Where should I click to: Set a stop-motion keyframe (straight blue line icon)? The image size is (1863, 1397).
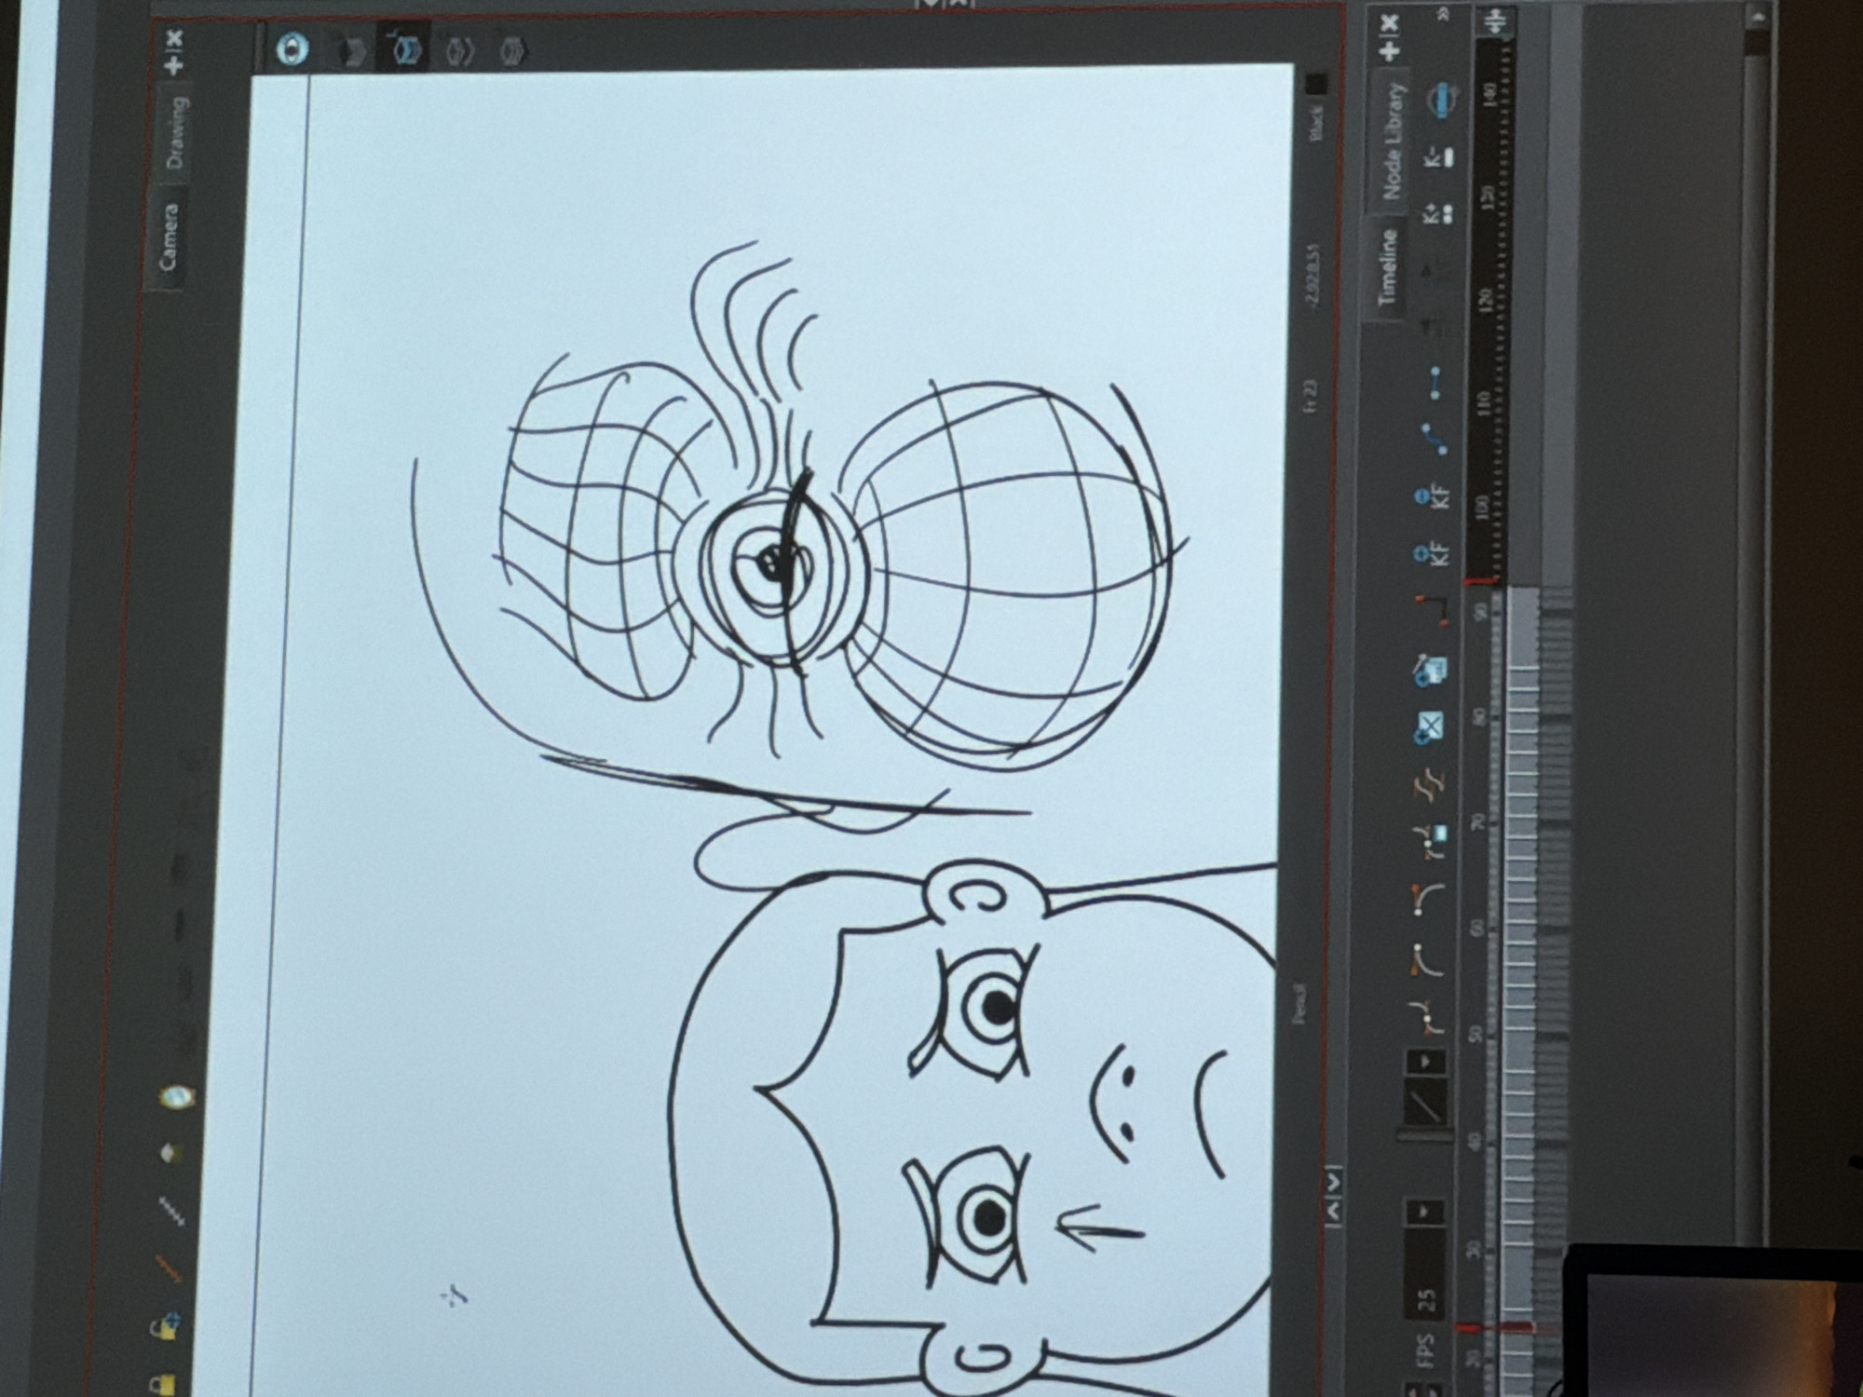[x=1437, y=381]
